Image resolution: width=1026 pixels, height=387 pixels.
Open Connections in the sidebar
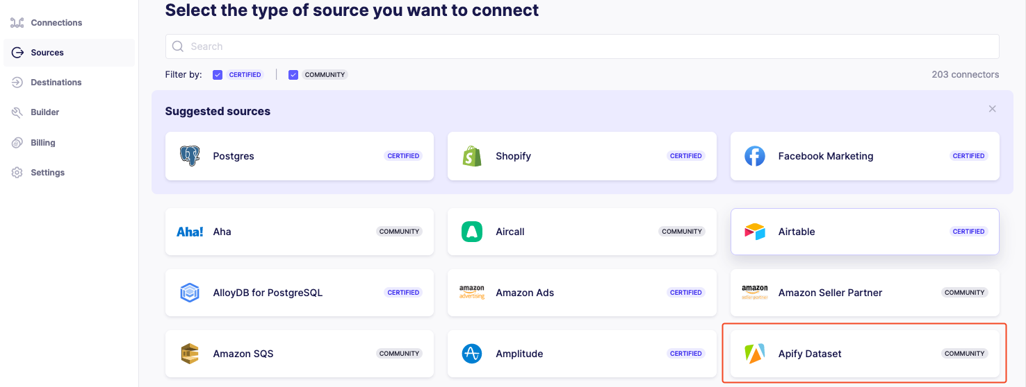click(x=56, y=23)
